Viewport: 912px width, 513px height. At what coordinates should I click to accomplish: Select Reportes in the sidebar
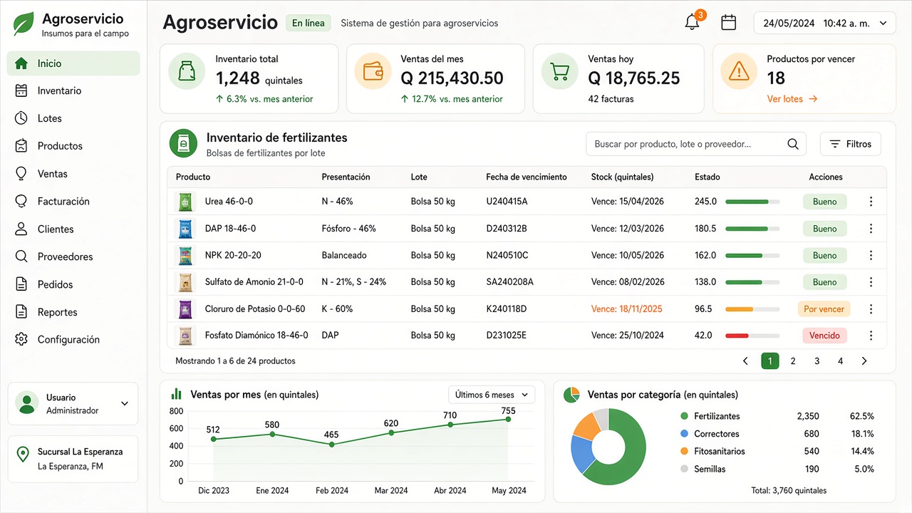73,312
